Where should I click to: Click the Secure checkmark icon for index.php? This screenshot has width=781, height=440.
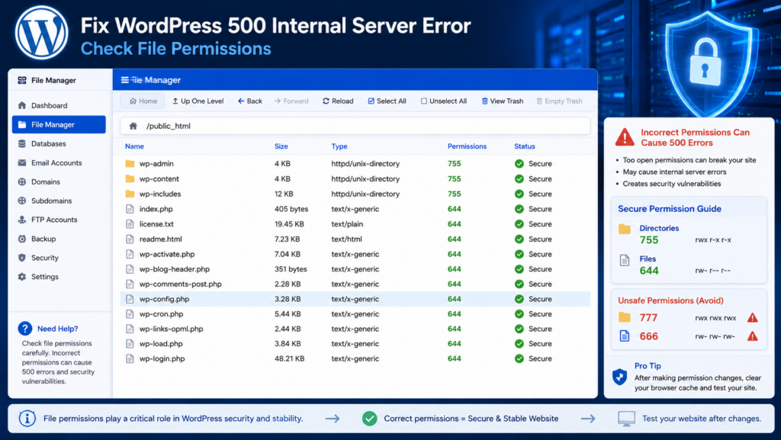[x=519, y=209]
